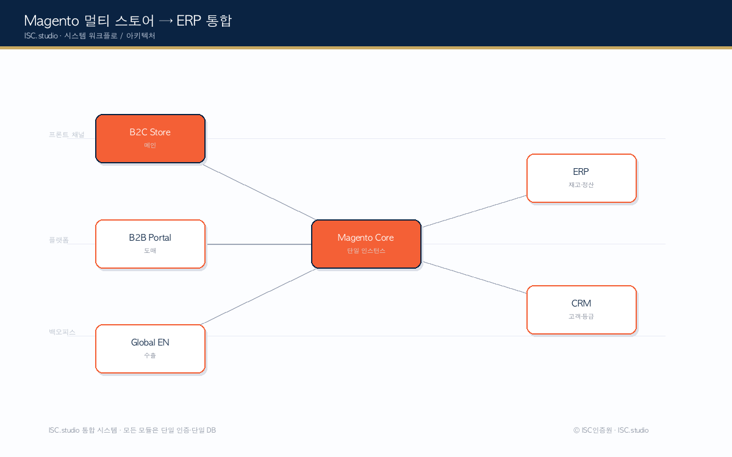Select the CRM node
732x457 pixels.
pyautogui.click(x=581, y=310)
